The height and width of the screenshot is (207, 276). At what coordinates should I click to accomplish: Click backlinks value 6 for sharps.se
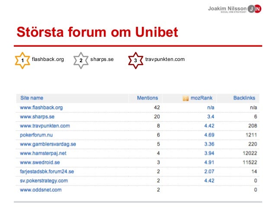(255, 117)
